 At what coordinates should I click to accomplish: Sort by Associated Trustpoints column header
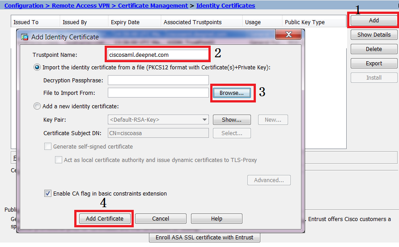[x=202, y=22]
